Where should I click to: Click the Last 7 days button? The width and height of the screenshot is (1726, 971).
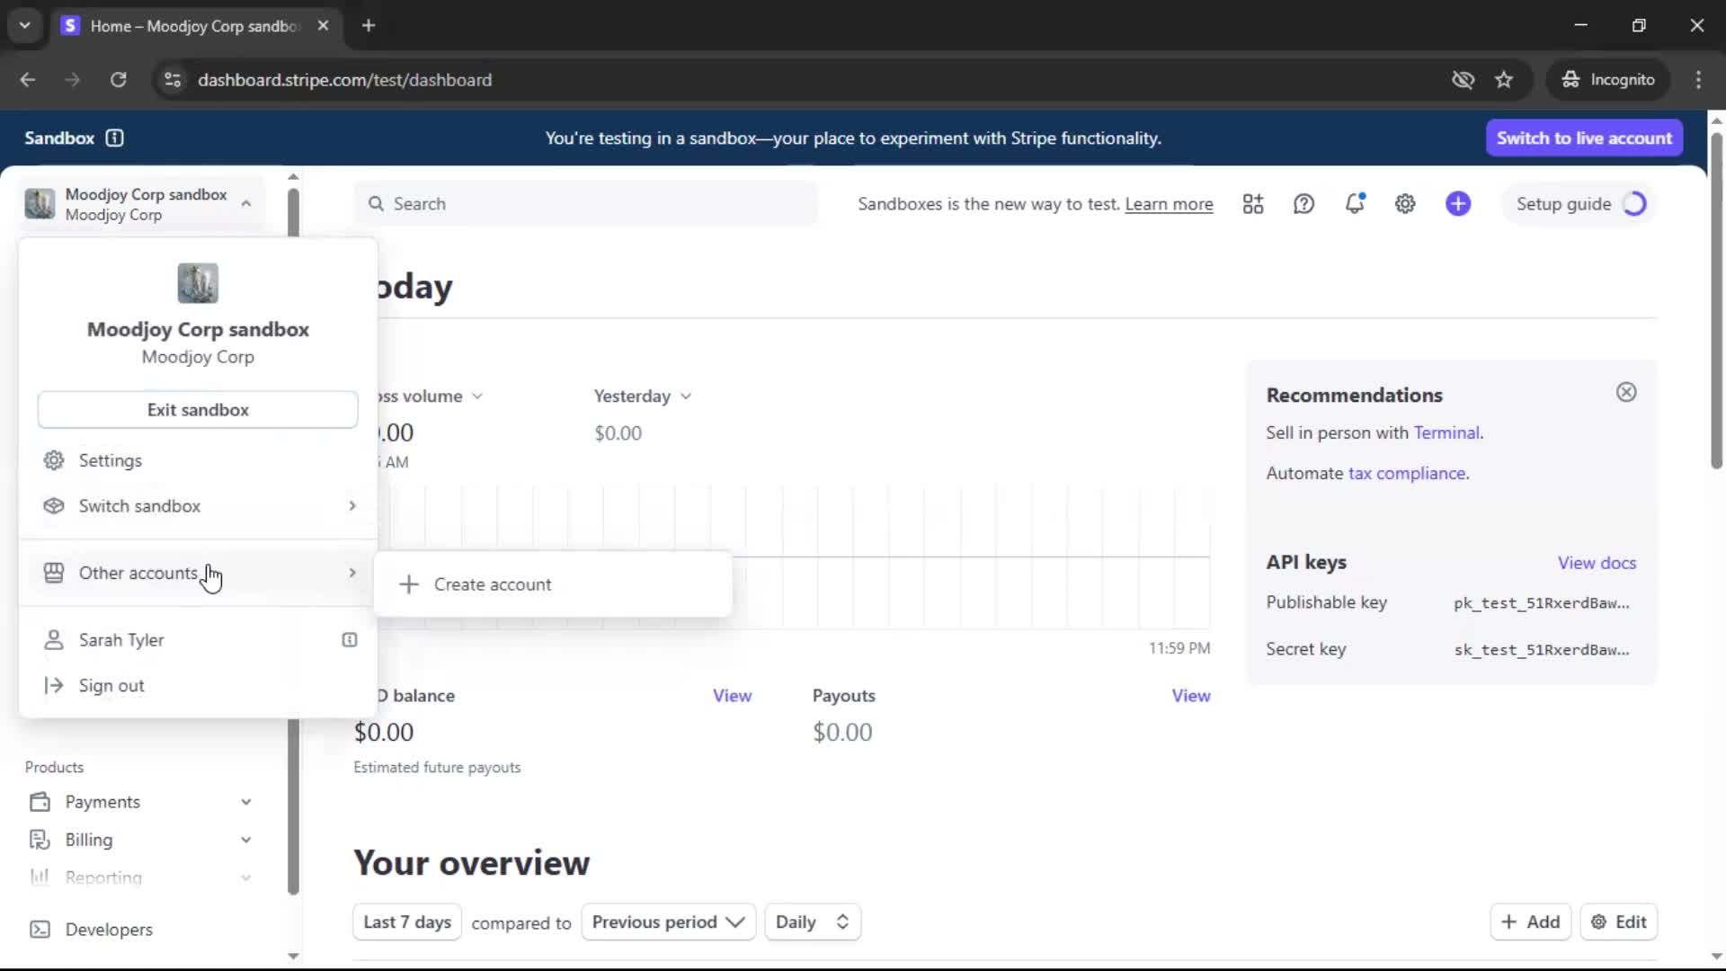point(407,922)
